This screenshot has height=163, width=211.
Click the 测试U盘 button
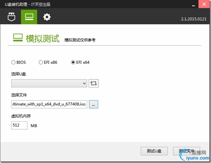(154, 151)
